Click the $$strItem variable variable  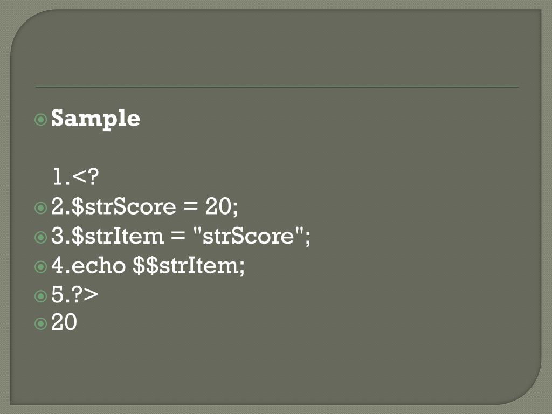pyautogui.click(x=186, y=265)
